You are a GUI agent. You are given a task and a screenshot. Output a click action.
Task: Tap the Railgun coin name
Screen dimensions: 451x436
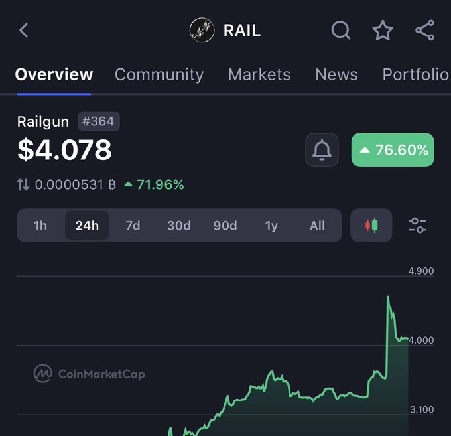43,121
